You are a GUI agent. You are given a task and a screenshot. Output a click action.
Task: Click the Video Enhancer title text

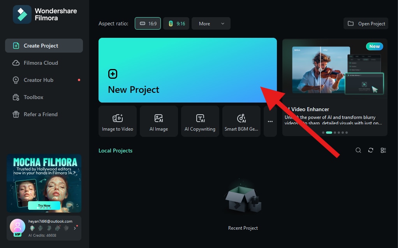click(310, 109)
